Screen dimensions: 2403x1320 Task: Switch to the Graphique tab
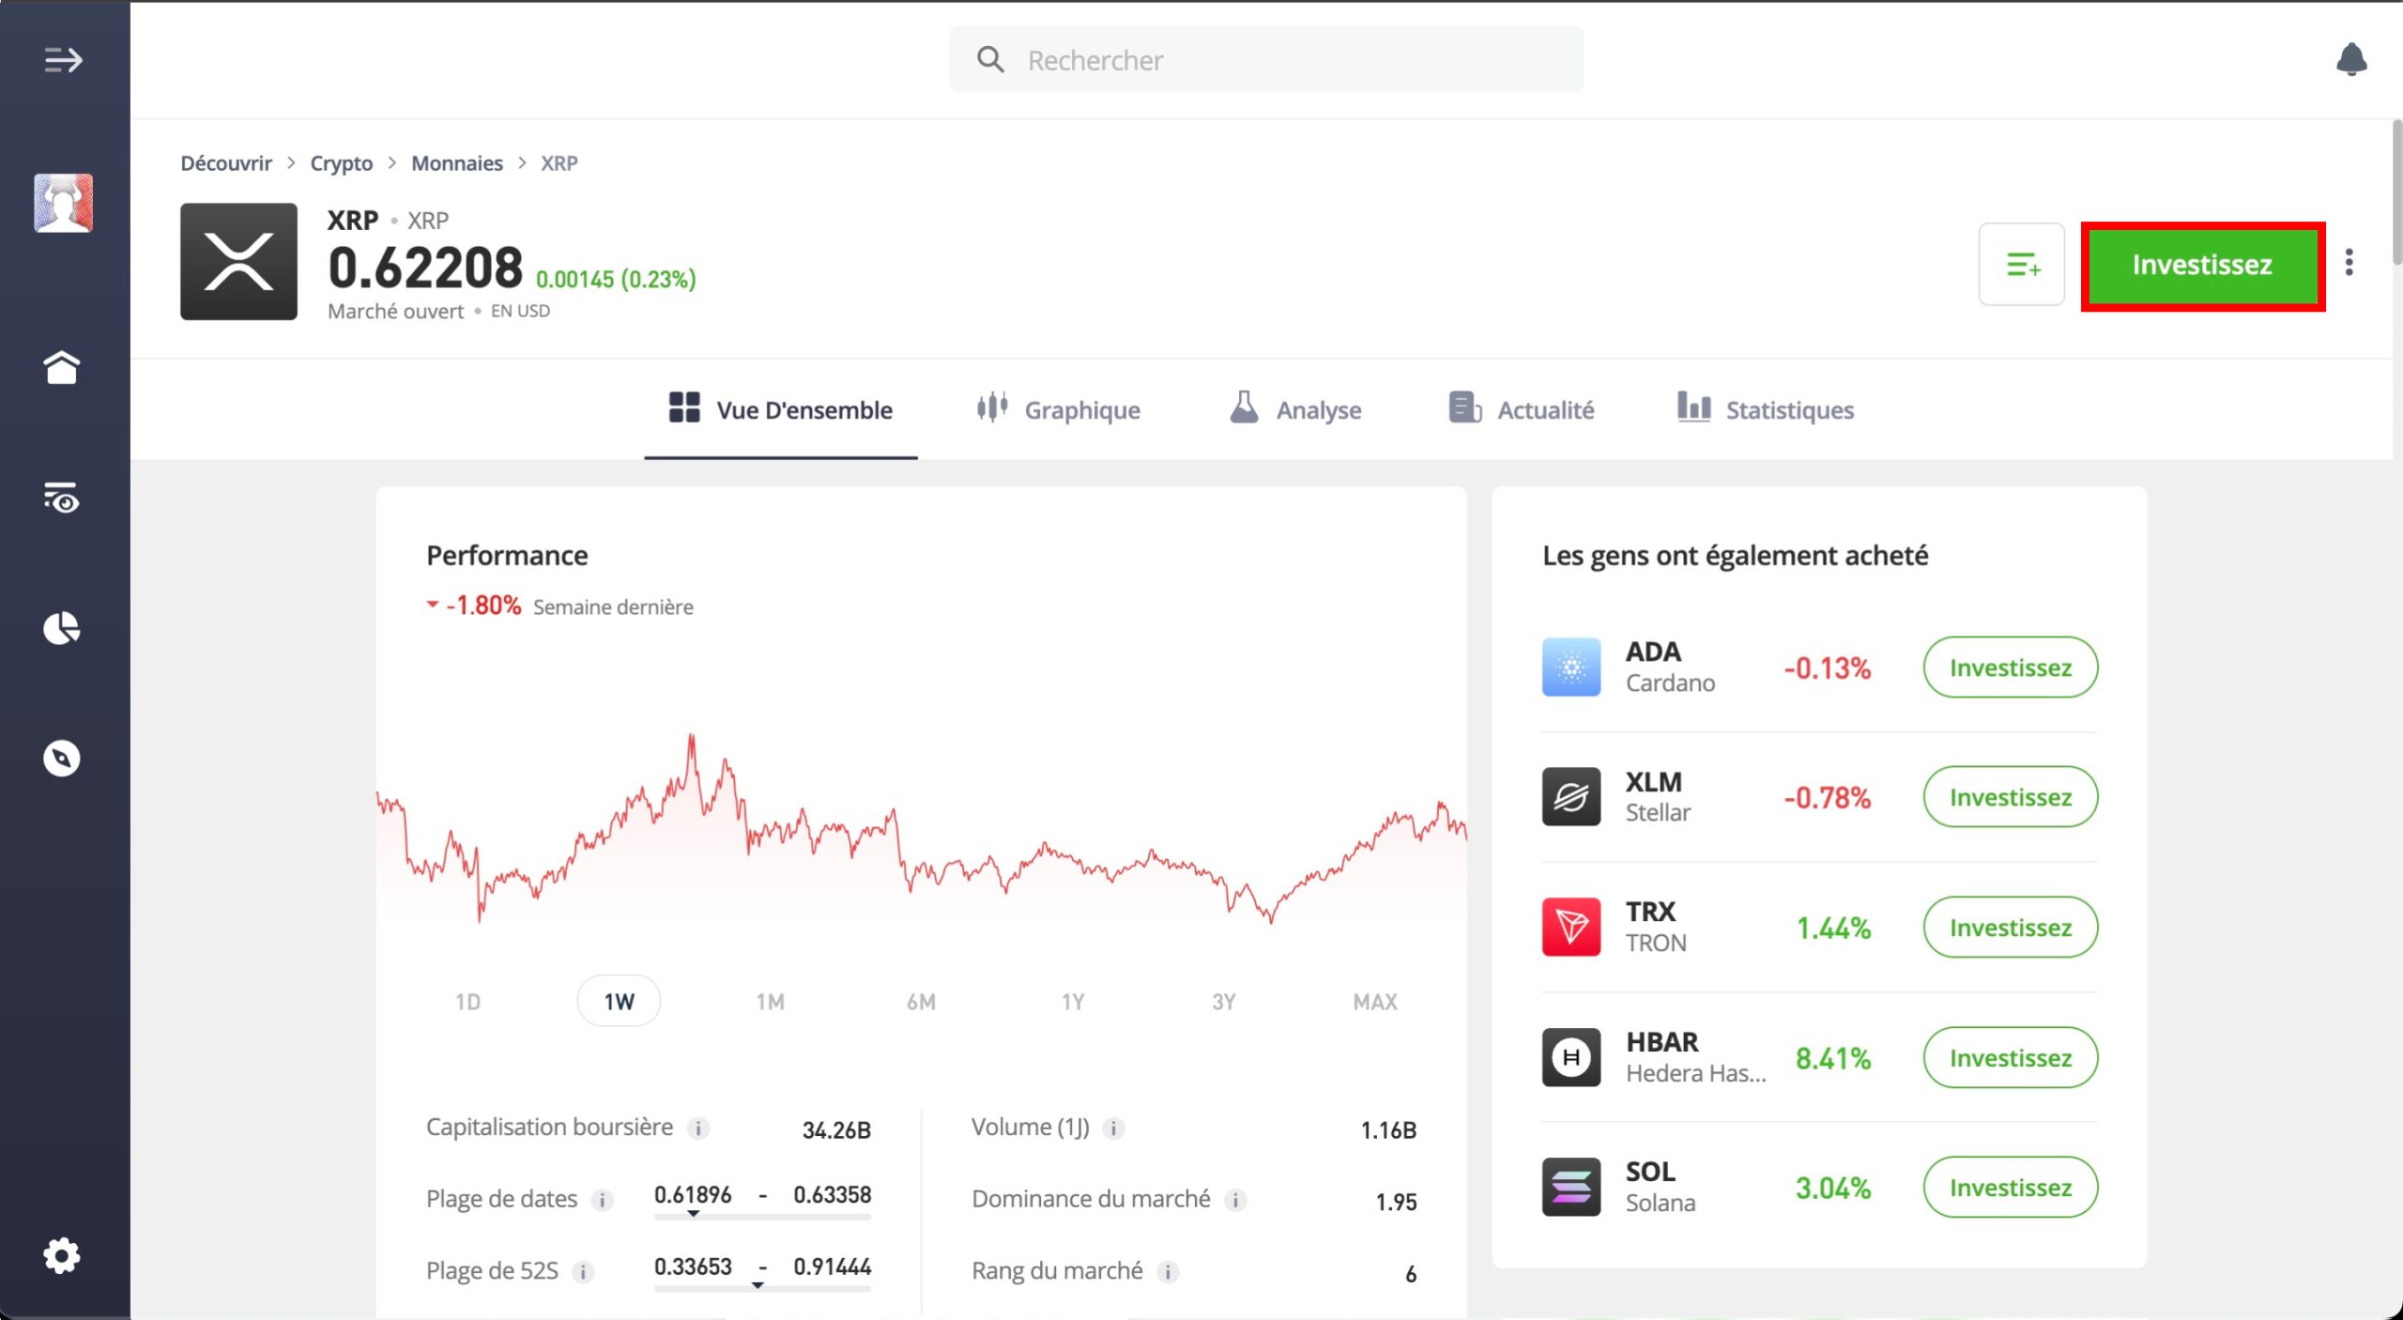coord(1058,410)
